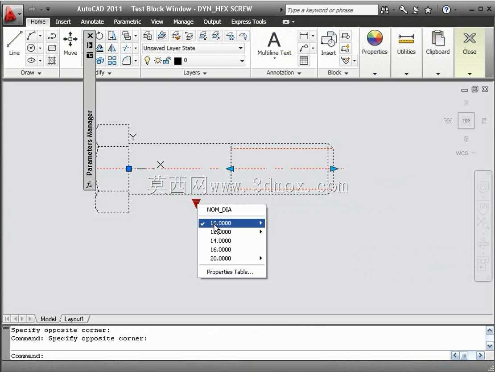Open the fx icon on Parameters Manager
The height and width of the screenshot is (372, 495).
89,184
